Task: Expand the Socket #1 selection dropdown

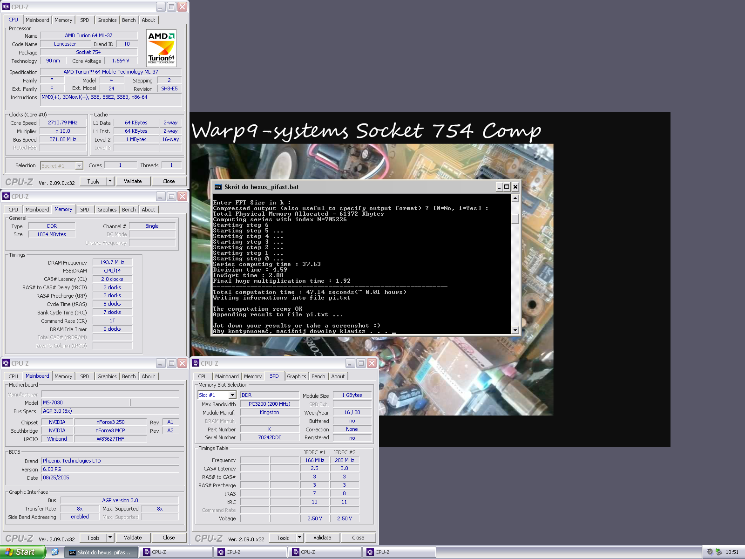Action: pos(79,165)
